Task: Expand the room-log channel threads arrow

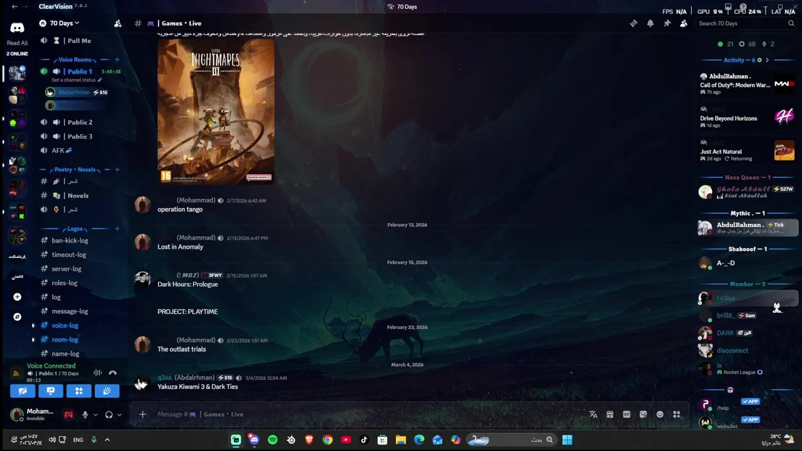Action: (x=33, y=340)
